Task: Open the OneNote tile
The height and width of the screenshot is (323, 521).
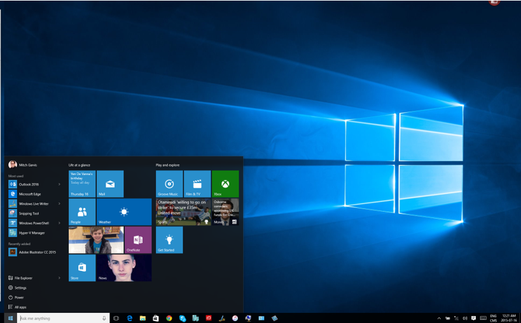Action: (x=138, y=240)
